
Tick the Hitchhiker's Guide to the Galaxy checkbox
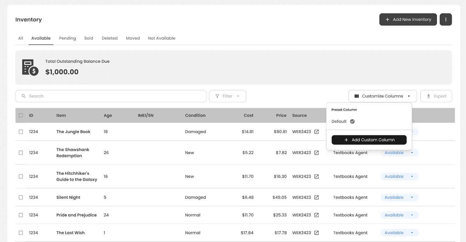tap(21, 176)
